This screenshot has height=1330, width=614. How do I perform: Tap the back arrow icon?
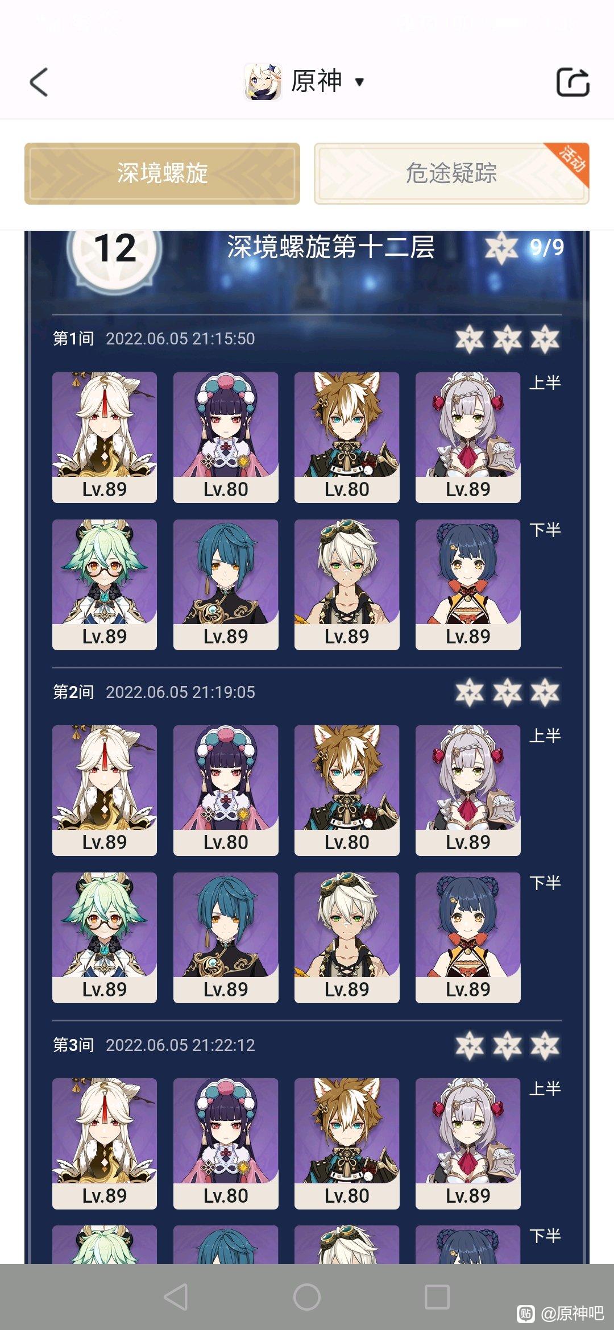point(39,82)
